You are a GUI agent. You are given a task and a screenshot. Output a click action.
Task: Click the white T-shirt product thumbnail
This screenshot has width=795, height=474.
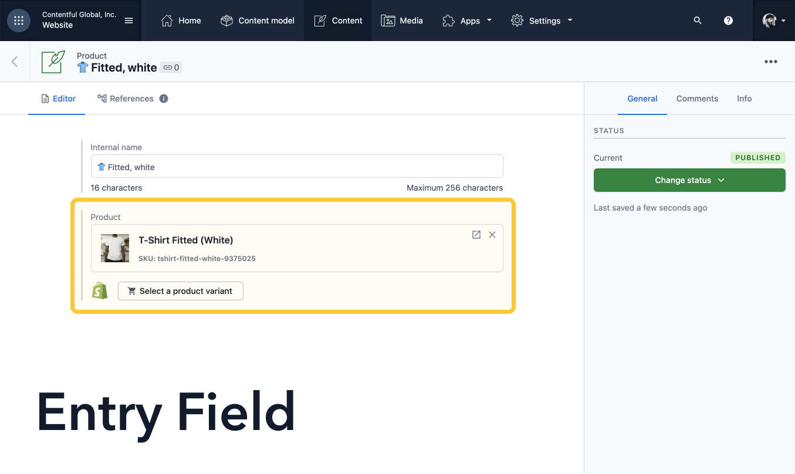114,248
